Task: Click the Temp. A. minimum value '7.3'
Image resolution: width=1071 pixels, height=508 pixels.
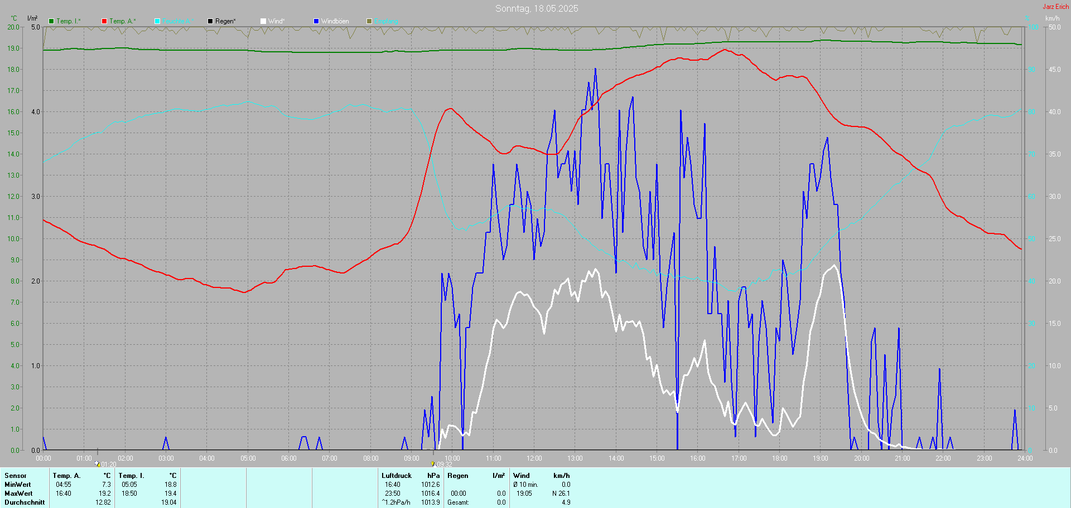Action: (x=107, y=485)
